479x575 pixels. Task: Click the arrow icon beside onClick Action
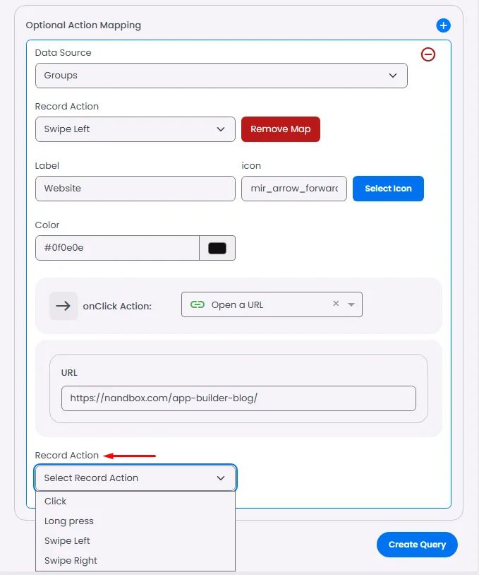click(x=63, y=306)
